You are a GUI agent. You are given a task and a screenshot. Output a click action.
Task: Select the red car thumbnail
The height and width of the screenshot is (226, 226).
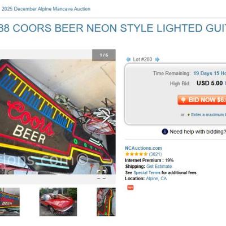58,202
